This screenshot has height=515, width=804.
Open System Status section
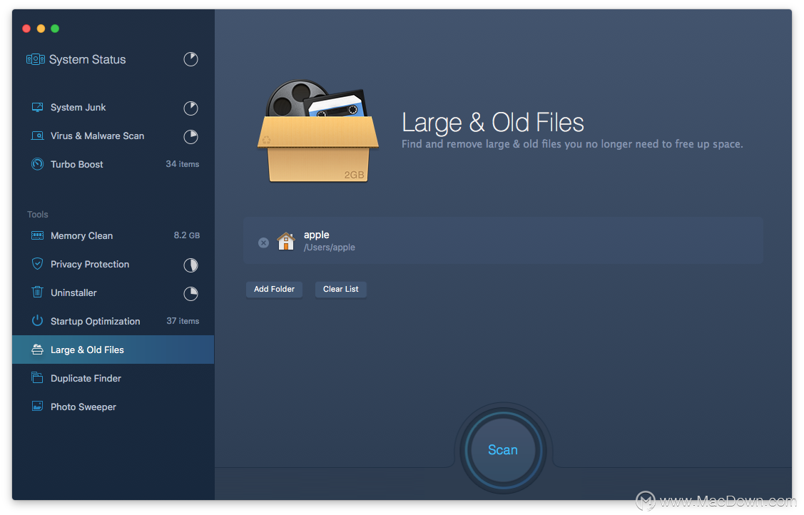87,59
